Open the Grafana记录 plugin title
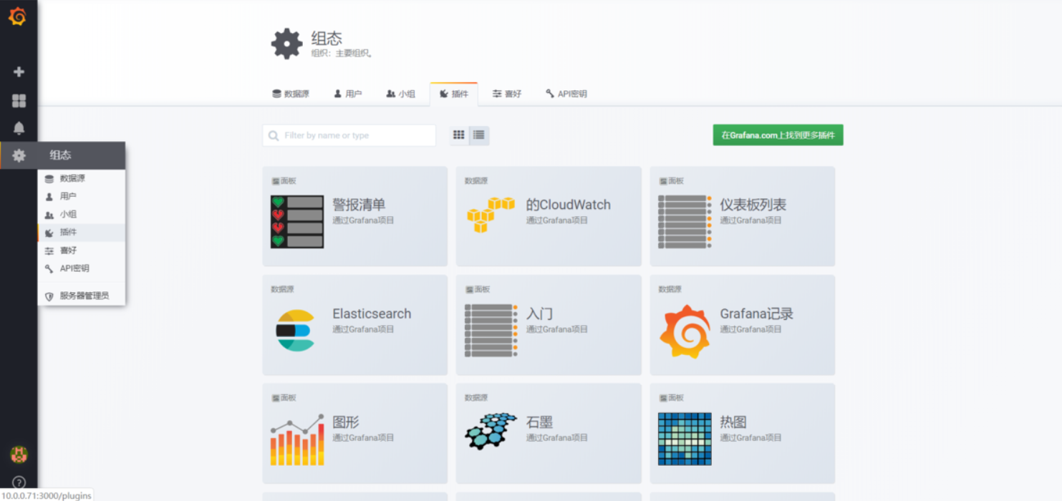1062x501 pixels. (757, 313)
